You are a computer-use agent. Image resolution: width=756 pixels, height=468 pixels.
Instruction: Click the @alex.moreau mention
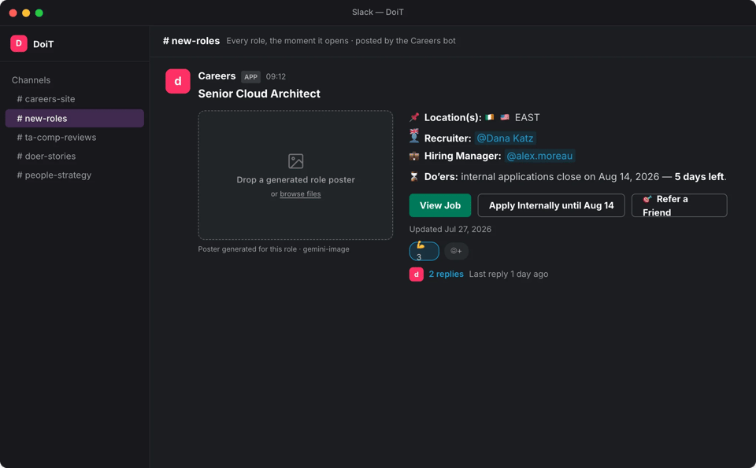[539, 156]
